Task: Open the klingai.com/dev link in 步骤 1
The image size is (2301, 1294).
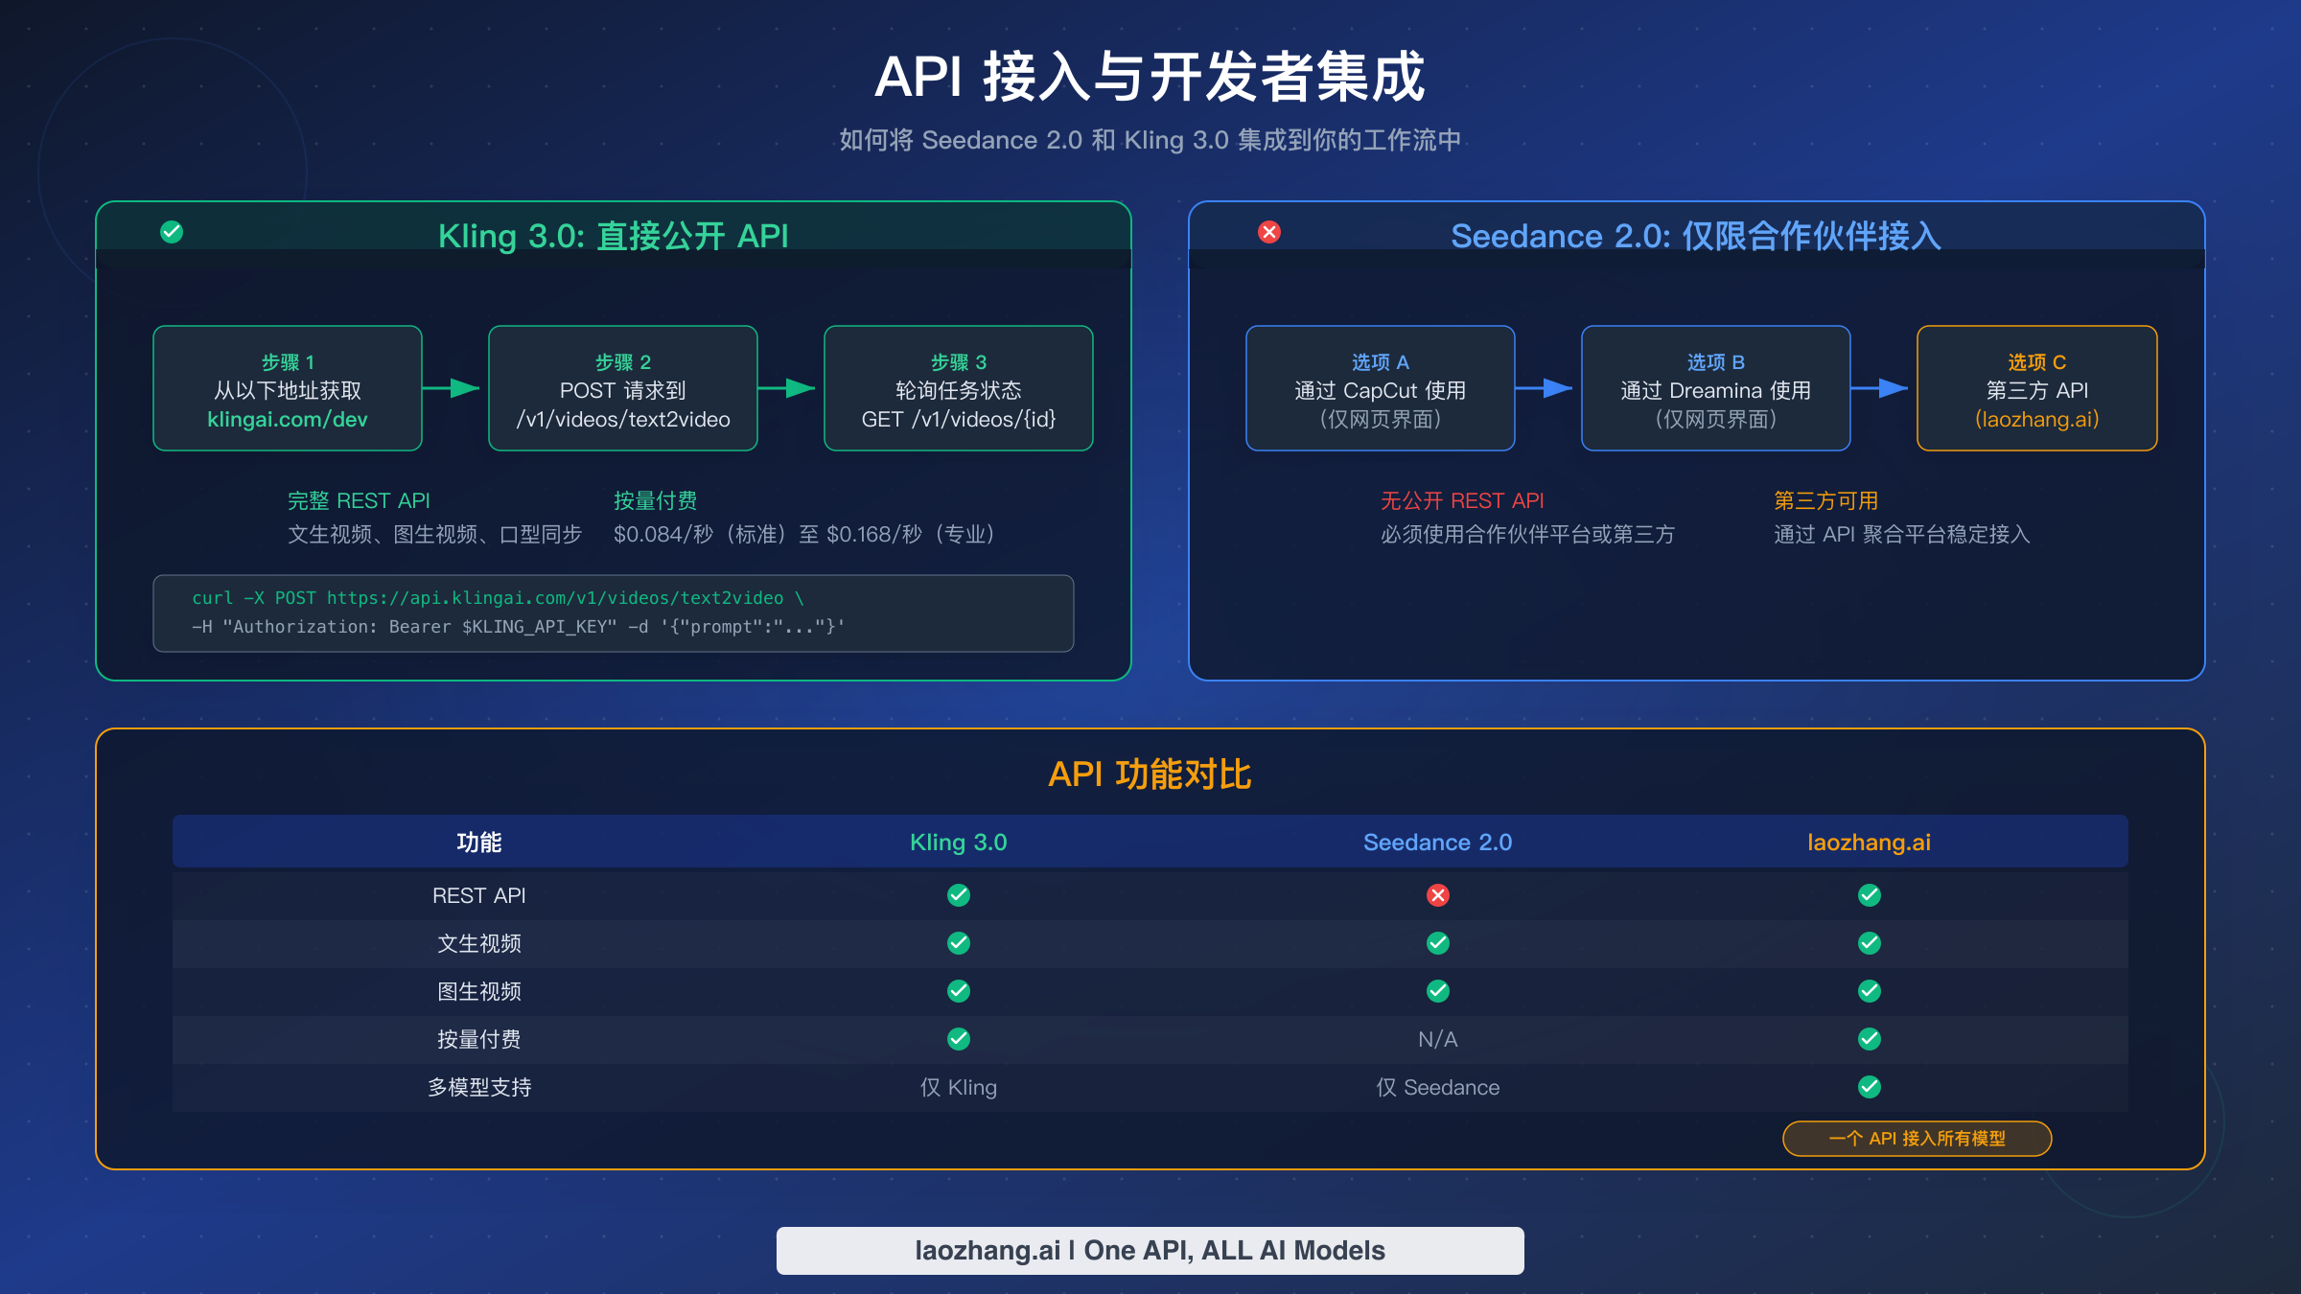Action: [x=286, y=419]
